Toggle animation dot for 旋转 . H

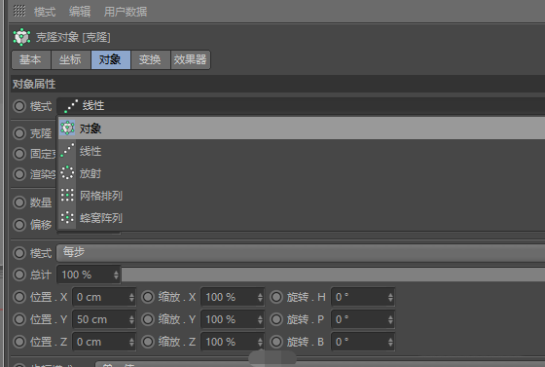[x=276, y=297]
